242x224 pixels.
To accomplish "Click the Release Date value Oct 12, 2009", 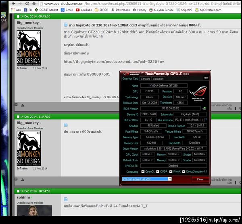I will [x=149, y=103].
